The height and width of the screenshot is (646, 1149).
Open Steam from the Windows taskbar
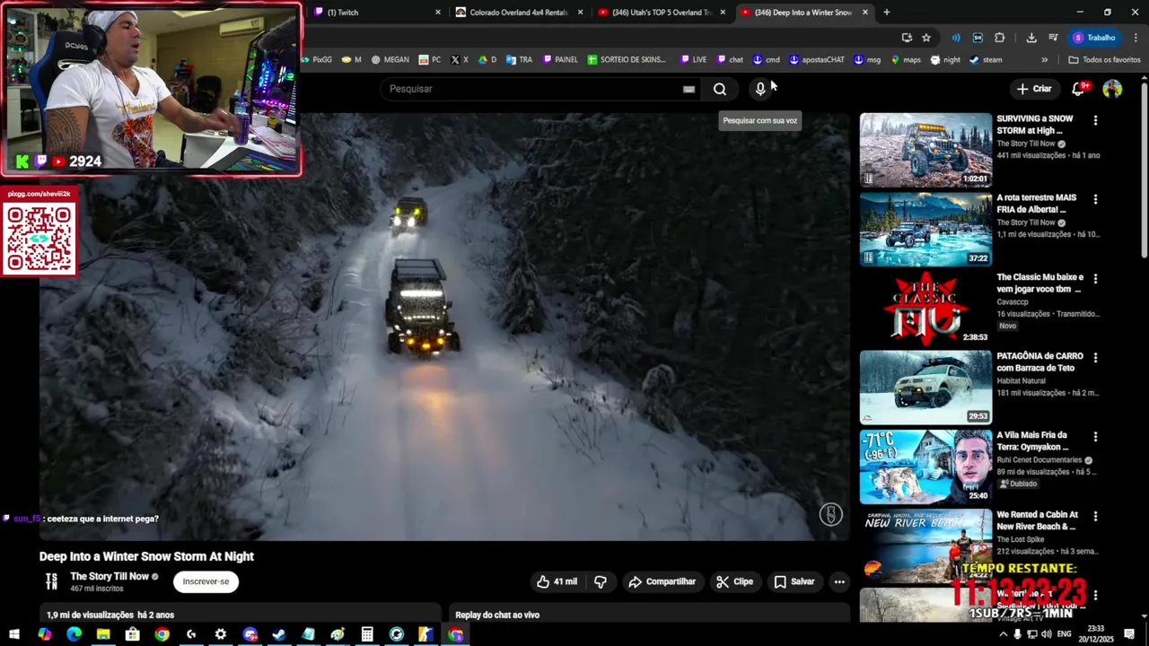(279, 634)
